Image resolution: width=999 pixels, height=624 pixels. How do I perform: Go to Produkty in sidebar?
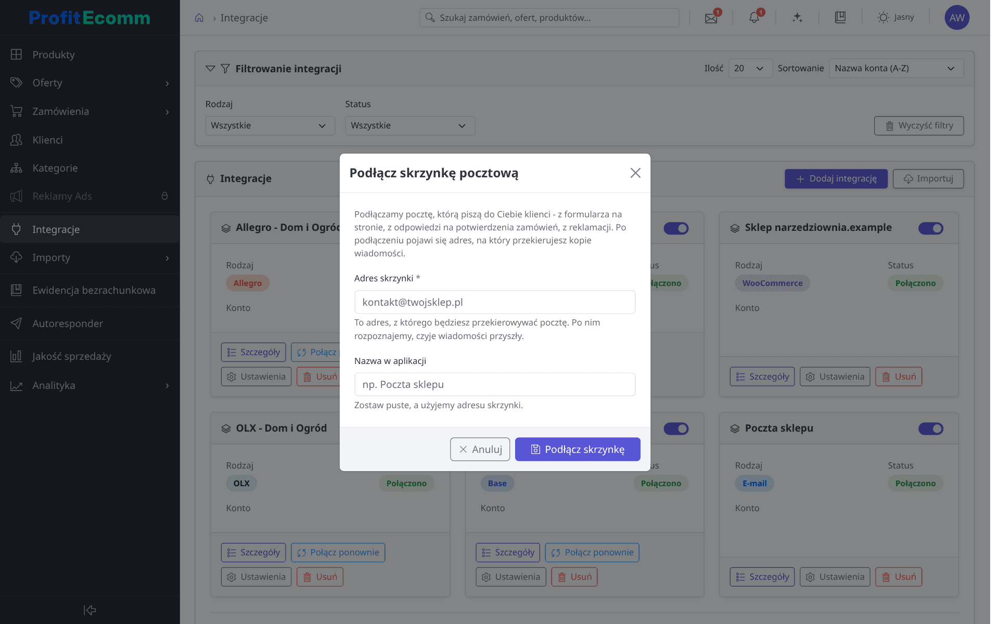click(89, 55)
